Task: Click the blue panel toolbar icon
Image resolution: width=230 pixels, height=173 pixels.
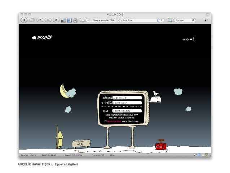Action: pos(69,20)
